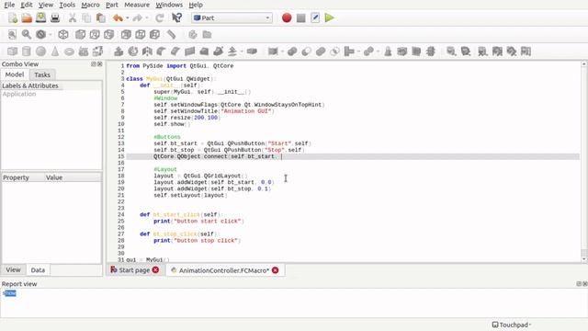Create a new group folder

coord(207,35)
